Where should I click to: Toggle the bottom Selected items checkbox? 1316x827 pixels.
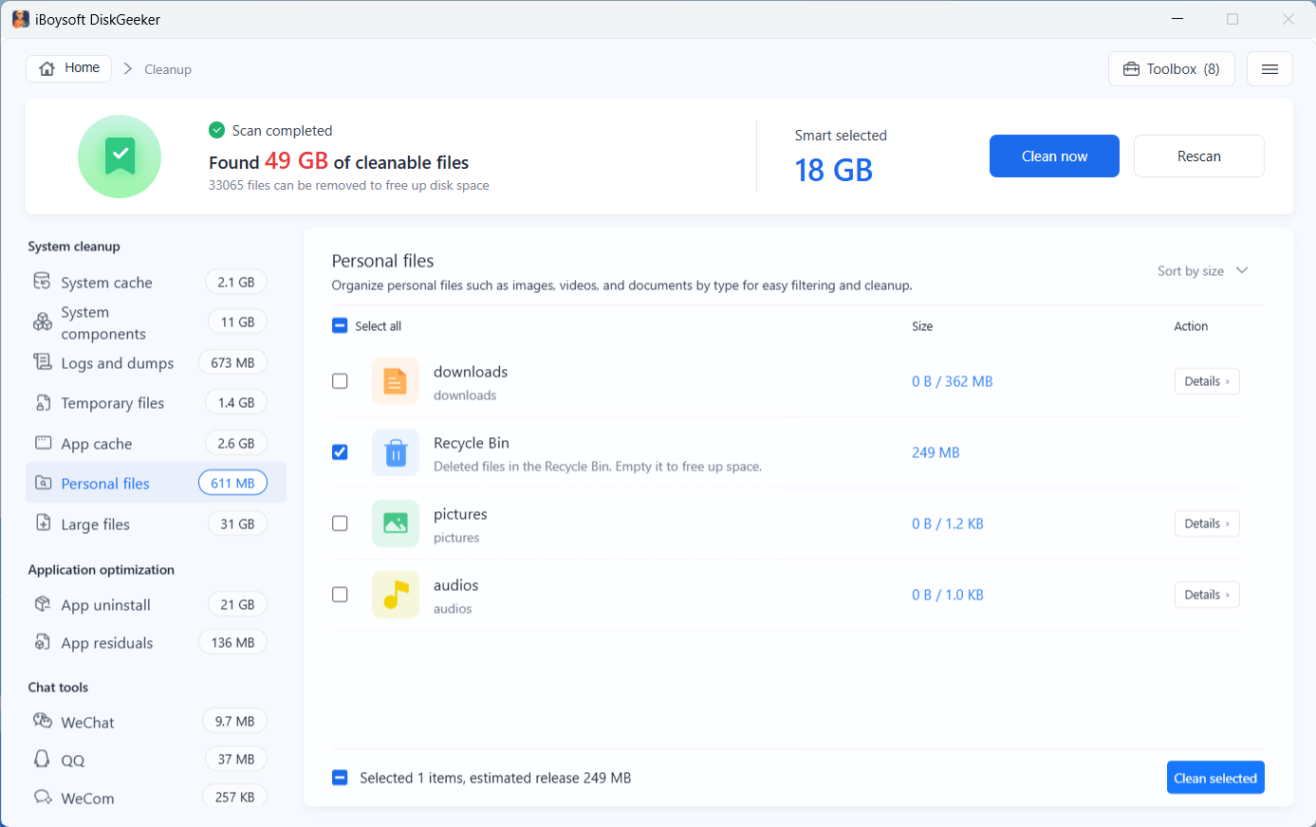click(x=340, y=778)
